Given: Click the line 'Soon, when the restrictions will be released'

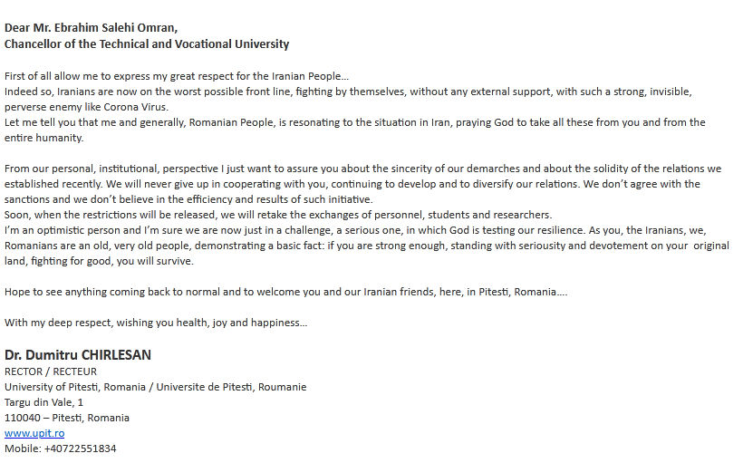Looking at the screenshot, I should (x=278, y=215).
